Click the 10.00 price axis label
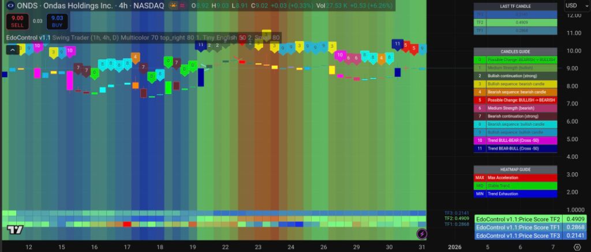The height and width of the screenshot is (252, 591). [573, 51]
